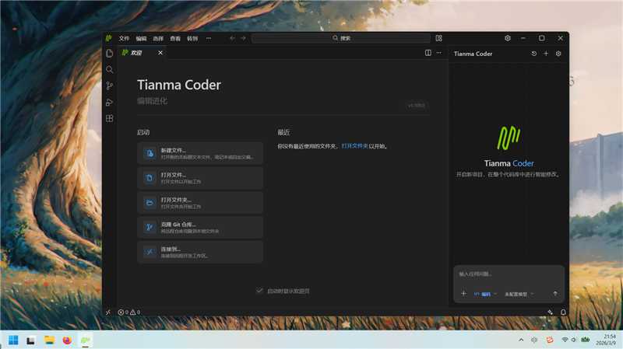This screenshot has width=623, height=349.
Task: Click the 打开文件夹 start entry
Action: click(x=200, y=203)
